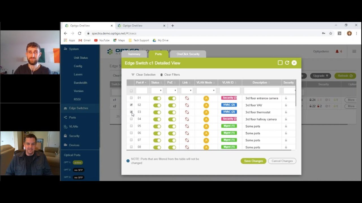Open the Link filter dropdown
The width and height of the screenshot is (362, 203).
click(x=187, y=91)
